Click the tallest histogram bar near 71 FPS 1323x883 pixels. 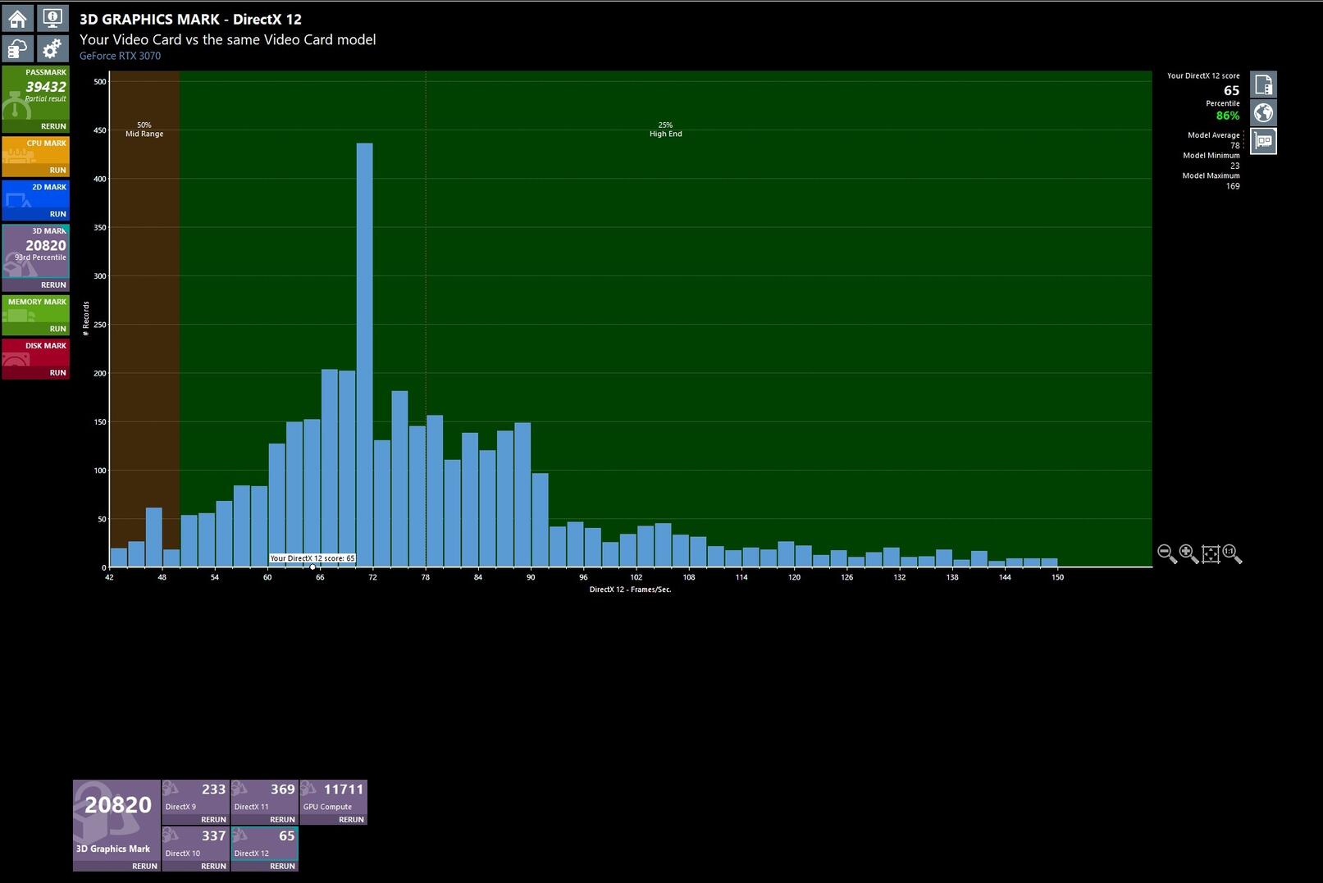364,355
